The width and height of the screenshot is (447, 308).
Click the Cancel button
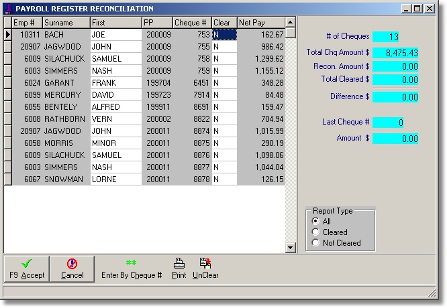click(x=72, y=268)
